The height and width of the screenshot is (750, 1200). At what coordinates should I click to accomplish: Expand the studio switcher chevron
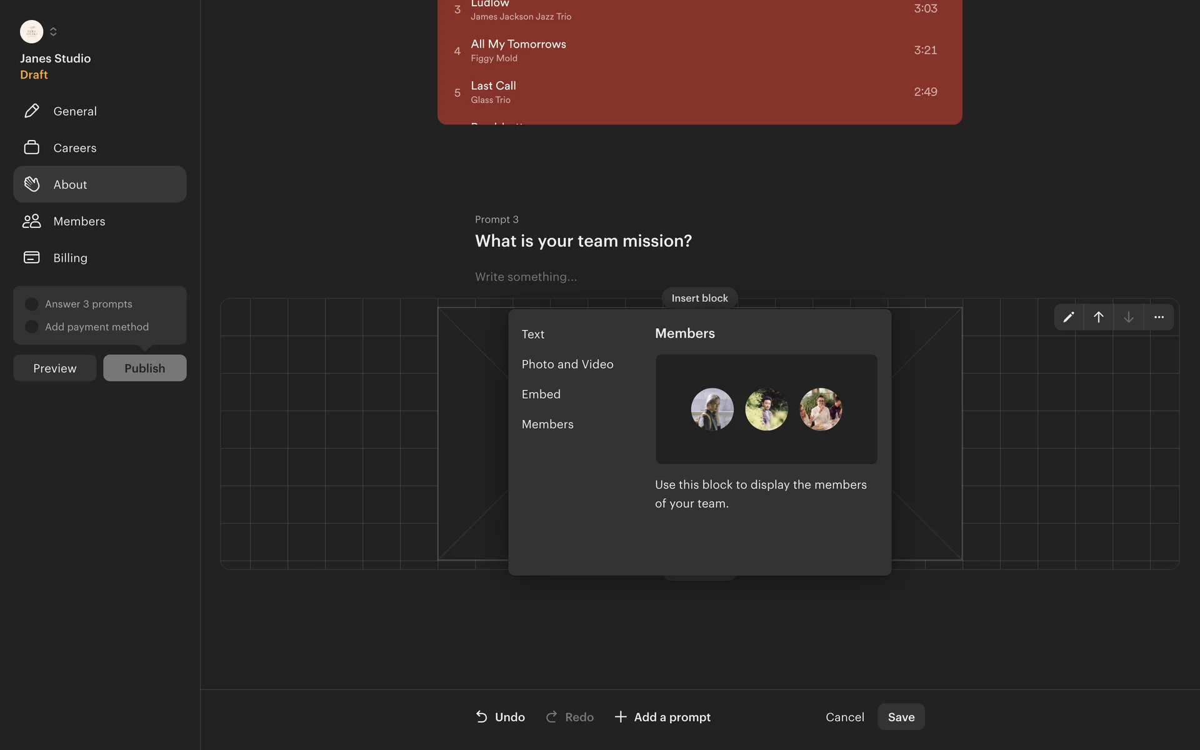pos(53,31)
